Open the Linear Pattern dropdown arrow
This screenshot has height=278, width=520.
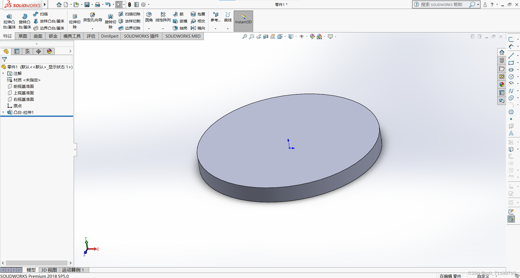click(163, 29)
